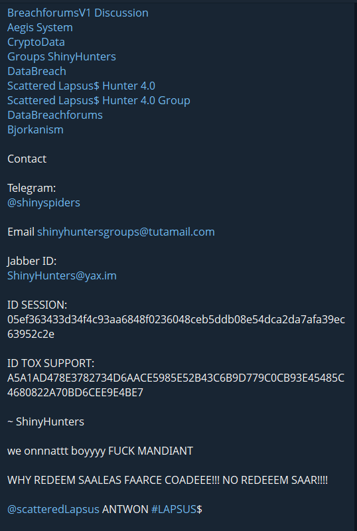
Task: Click the ShinyHunters@yax.im Jabber address
Action: pyautogui.click(x=62, y=275)
